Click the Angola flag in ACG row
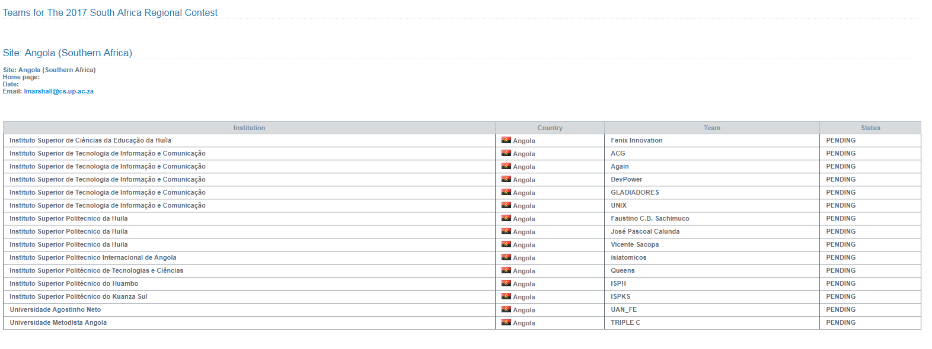The height and width of the screenshot is (349, 932). click(506, 153)
